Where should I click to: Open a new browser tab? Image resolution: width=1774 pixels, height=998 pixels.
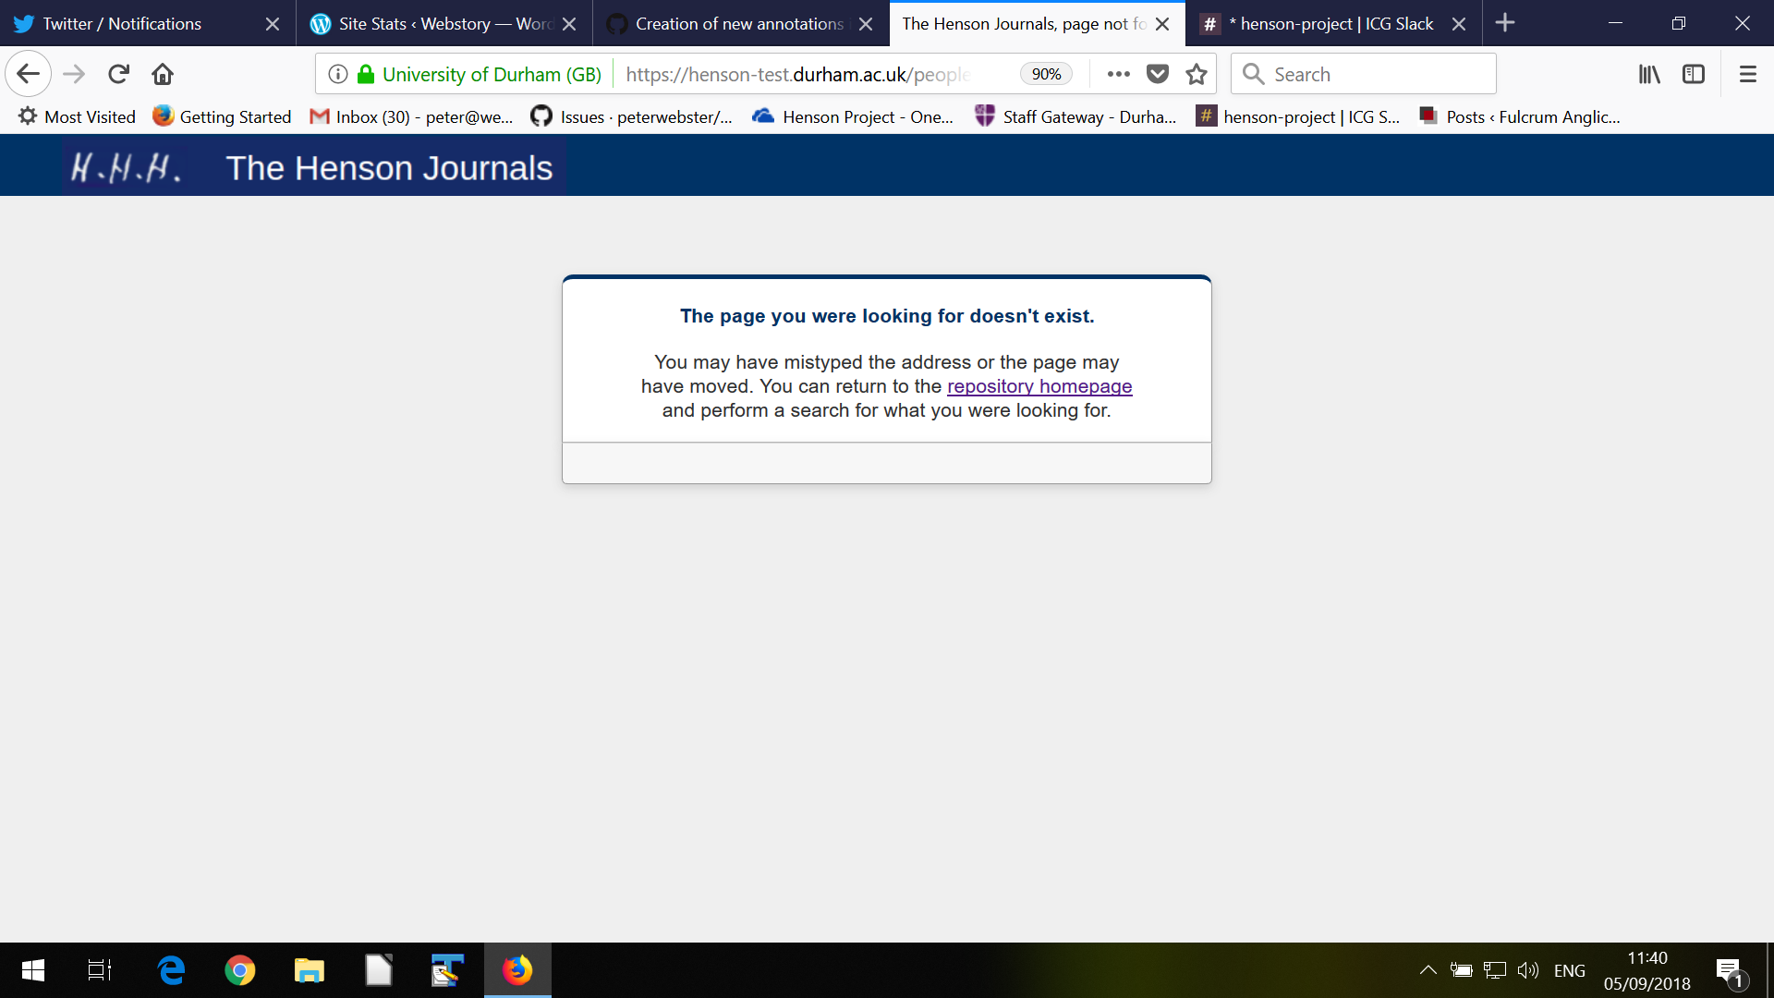pos(1505,23)
